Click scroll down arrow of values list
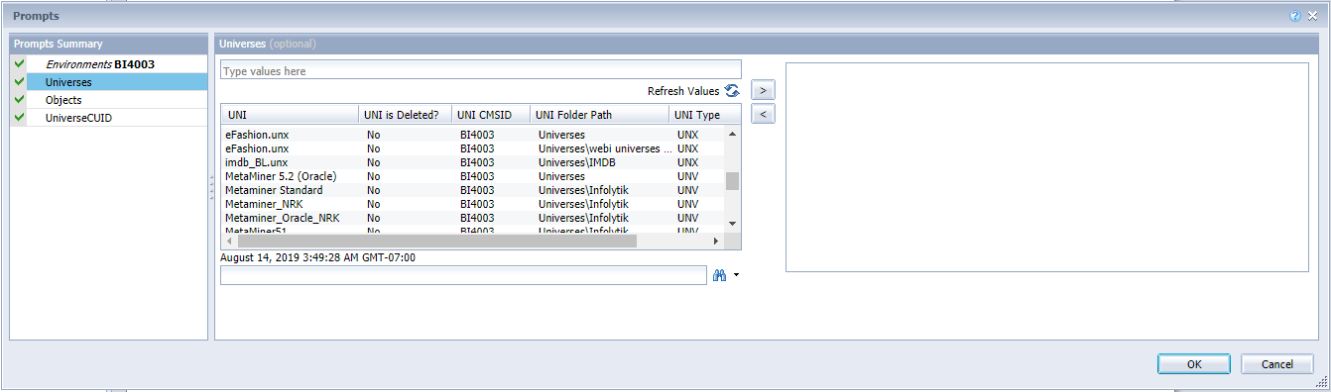Viewport: 1331px width, 392px height. click(x=733, y=224)
